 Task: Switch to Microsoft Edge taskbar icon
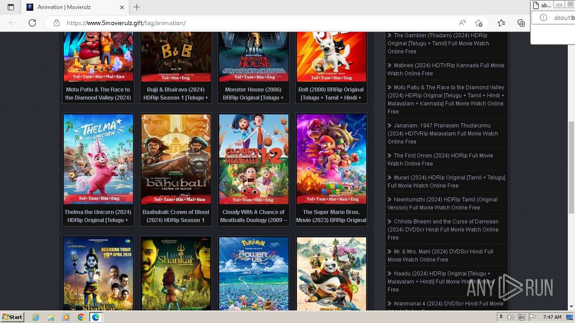[x=96, y=317]
